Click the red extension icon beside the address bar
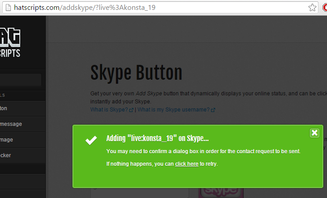This screenshot has height=198, width=327. coord(324,8)
